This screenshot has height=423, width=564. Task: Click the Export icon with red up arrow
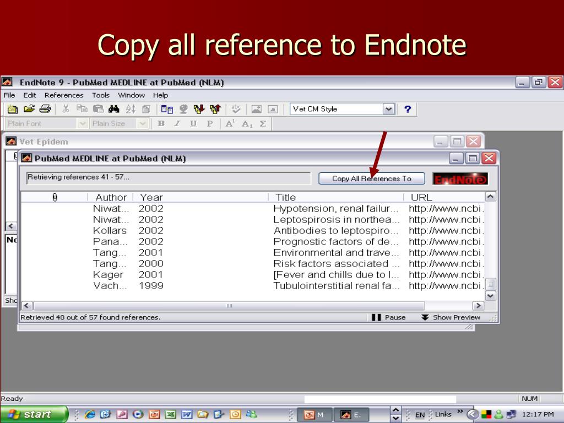click(x=215, y=109)
